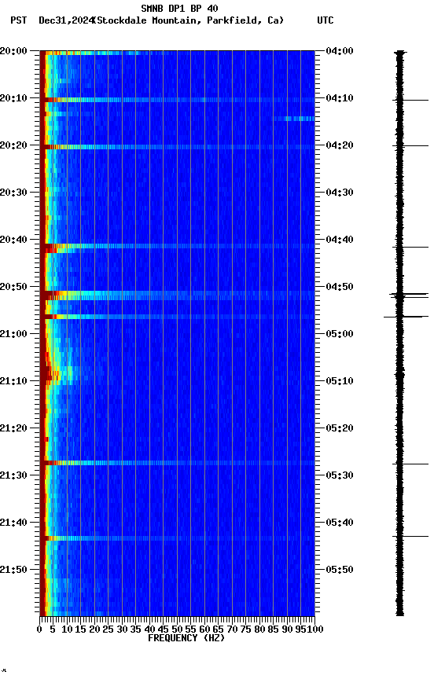Click the title text 'SMNB DP1 BP 40'
Viewport: 434px width, 679px height.
[179, 8]
